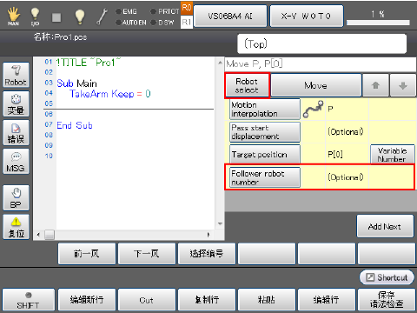This screenshot has width=417, height=313.
Task: Click the horizontal scrollbar thumb
Action: 50,235
